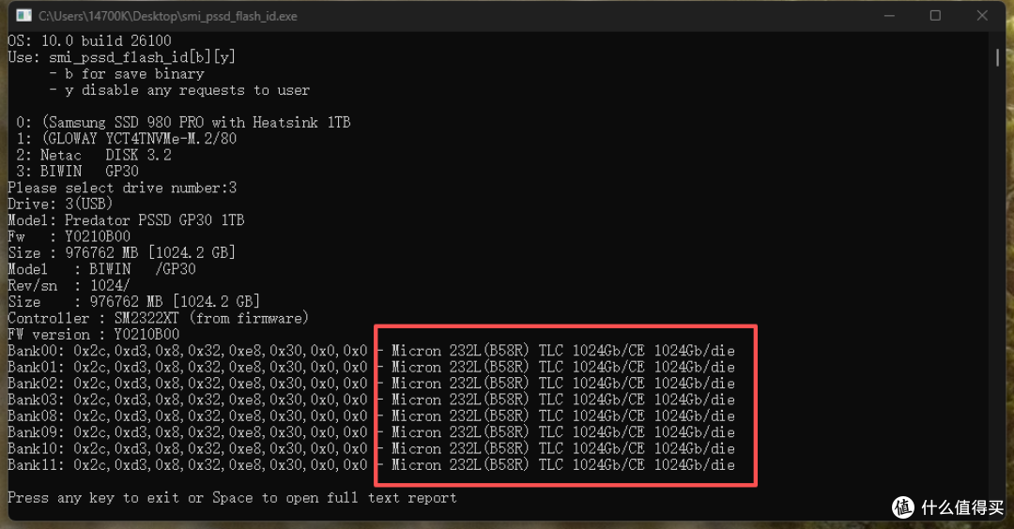Click the window title path text

pos(167,16)
